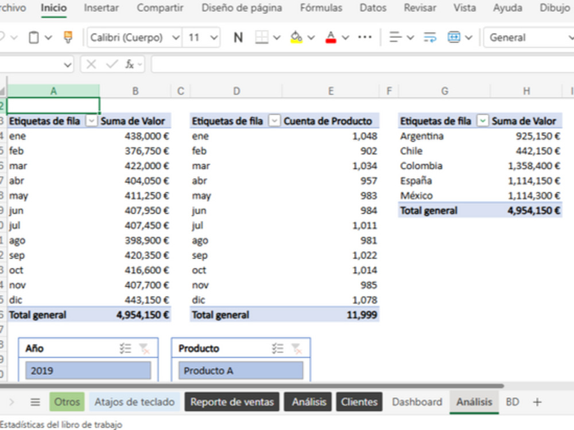Open row label filter in column A
The height and width of the screenshot is (430, 574).
(91, 120)
